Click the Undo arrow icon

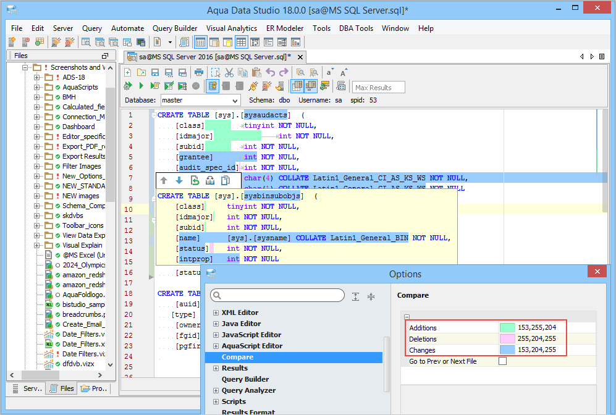point(270,72)
